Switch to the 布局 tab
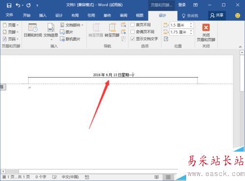The width and height of the screenshot is (245, 181). tap(75, 16)
